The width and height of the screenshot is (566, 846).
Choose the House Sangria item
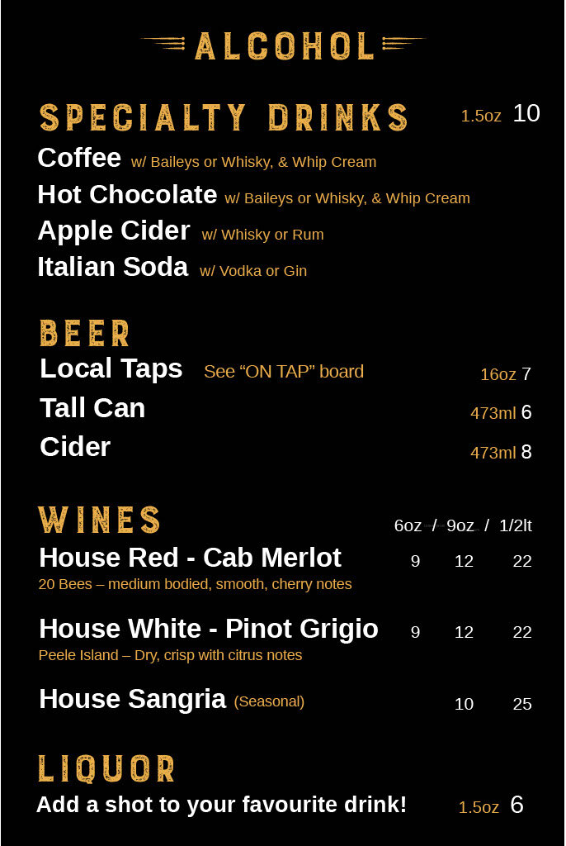[132, 700]
